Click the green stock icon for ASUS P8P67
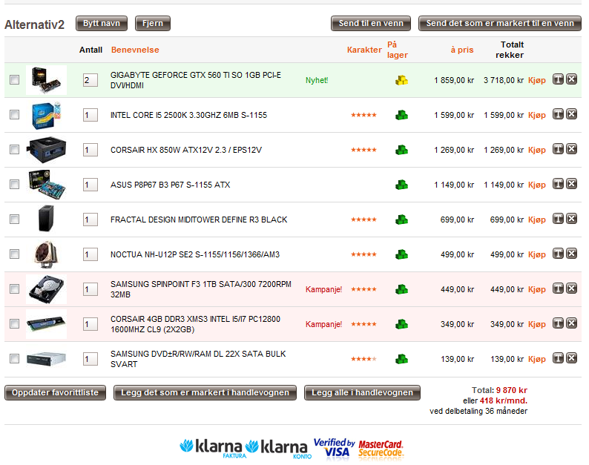The image size is (589, 465). click(x=401, y=185)
